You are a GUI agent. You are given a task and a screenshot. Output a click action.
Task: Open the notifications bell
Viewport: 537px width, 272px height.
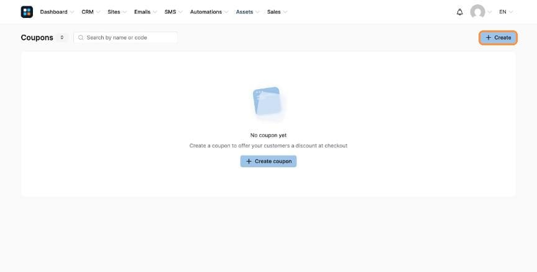(459, 12)
